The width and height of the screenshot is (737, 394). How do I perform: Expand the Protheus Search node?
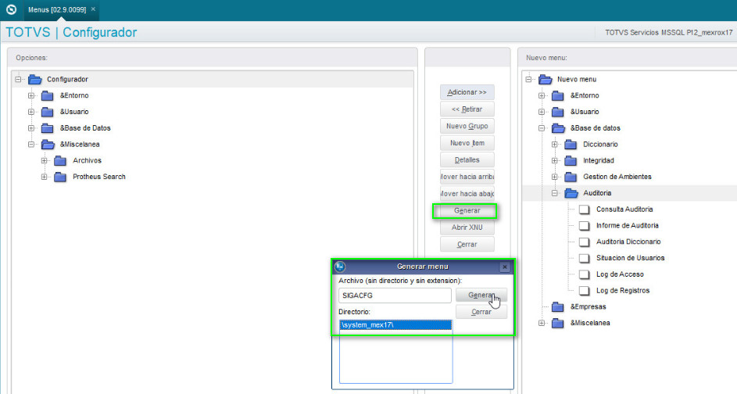45,177
